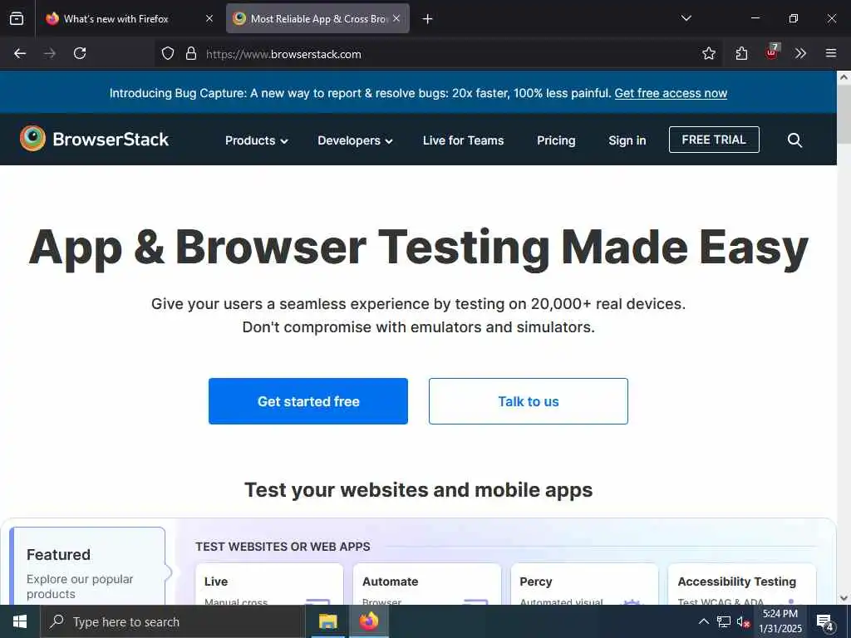Open the notification center icon
Screen dimensions: 851x638
825,621
